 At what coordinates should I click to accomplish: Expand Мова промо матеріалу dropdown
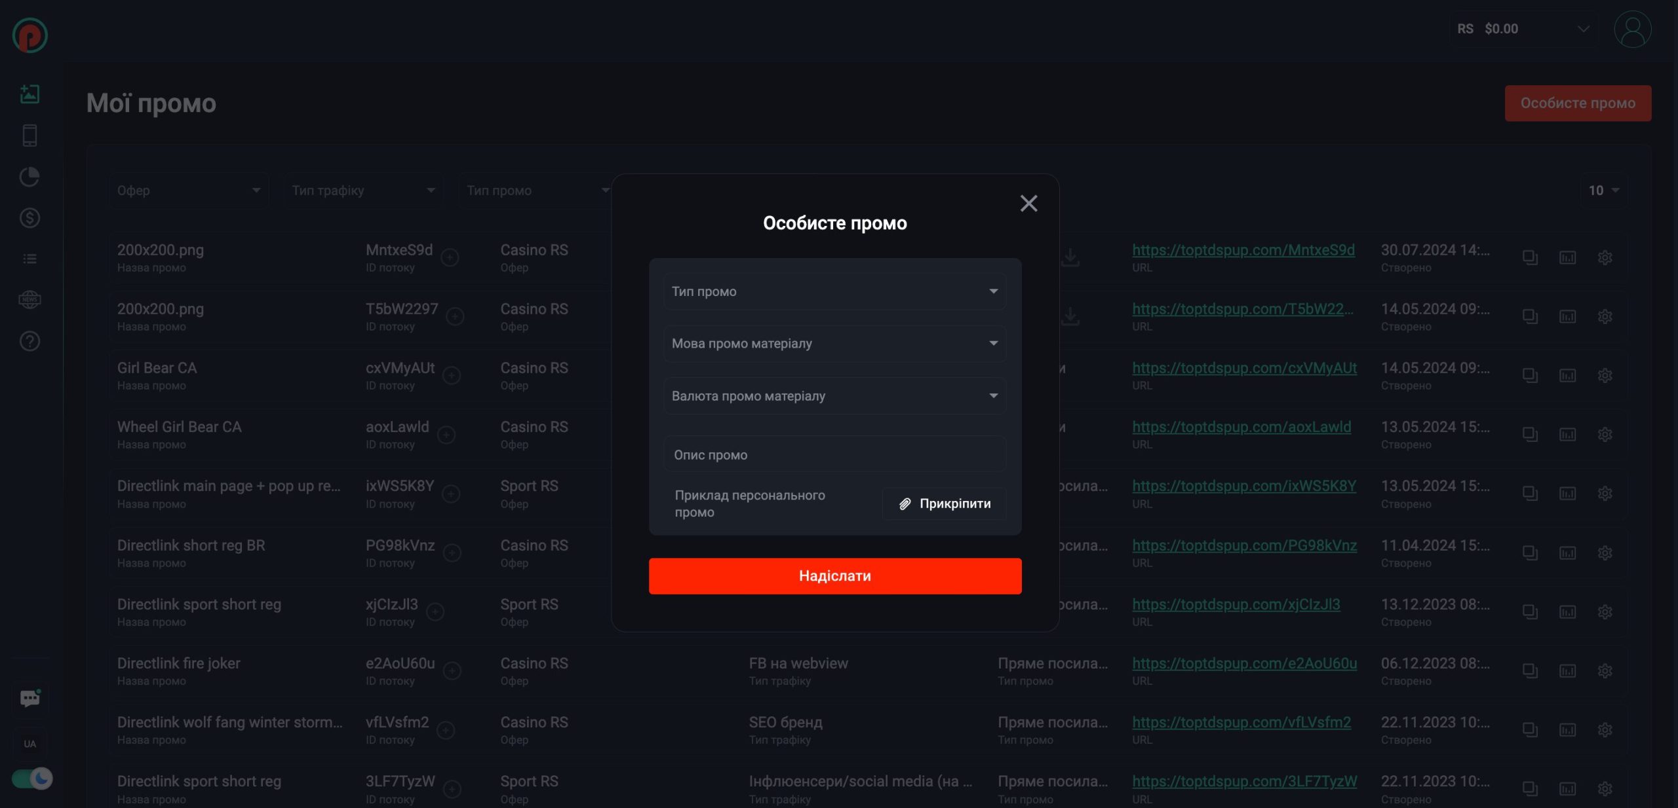tap(834, 344)
